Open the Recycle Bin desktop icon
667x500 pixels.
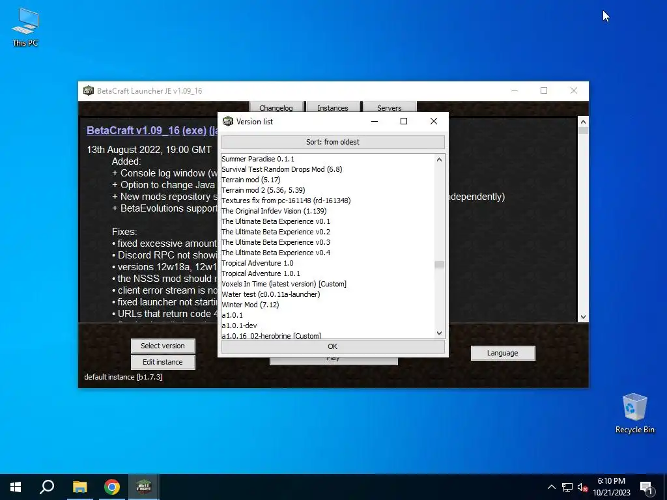[x=634, y=413]
